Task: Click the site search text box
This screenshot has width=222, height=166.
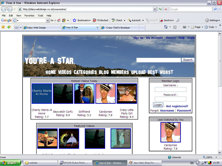Action: [159, 60]
